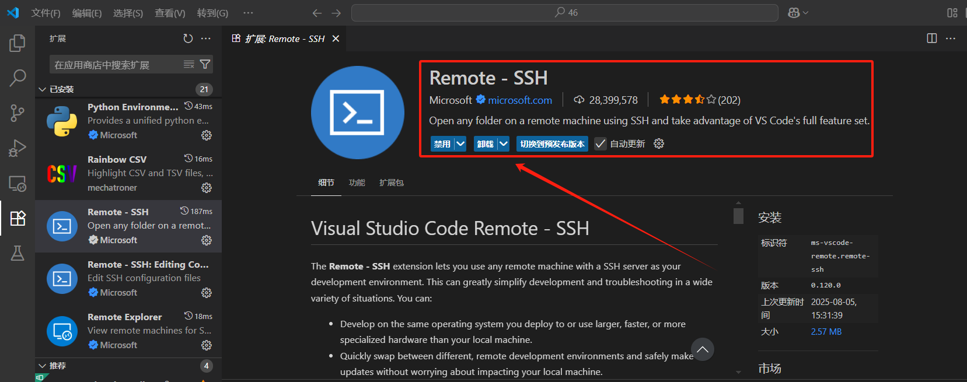Open gear settings beside auto update

pos(659,143)
